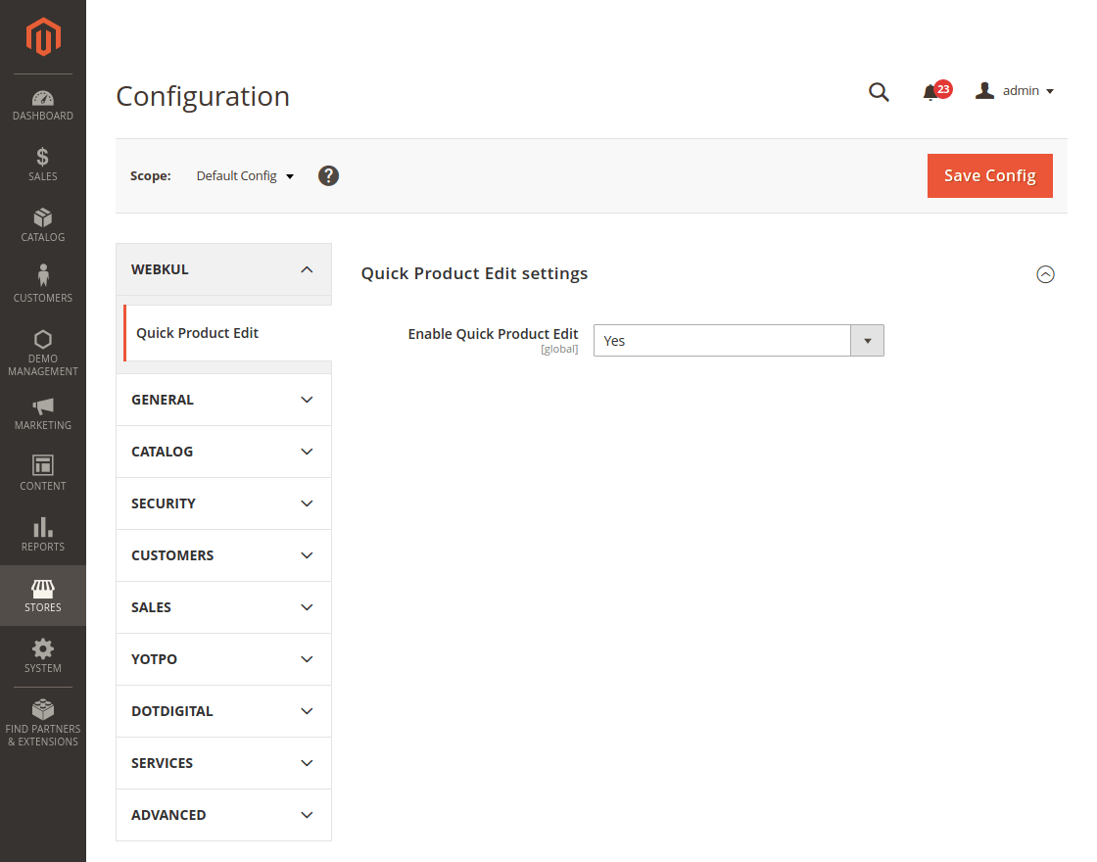This screenshot has height=862, width=1097.
Task: Click the Enable Quick Product Edit label
Action: pos(494,334)
